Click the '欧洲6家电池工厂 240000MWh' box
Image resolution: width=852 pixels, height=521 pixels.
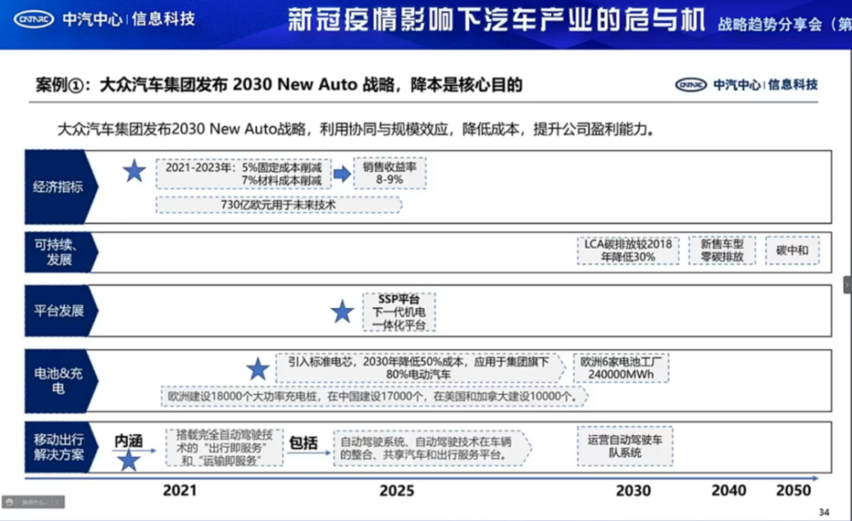pos(621,368)
